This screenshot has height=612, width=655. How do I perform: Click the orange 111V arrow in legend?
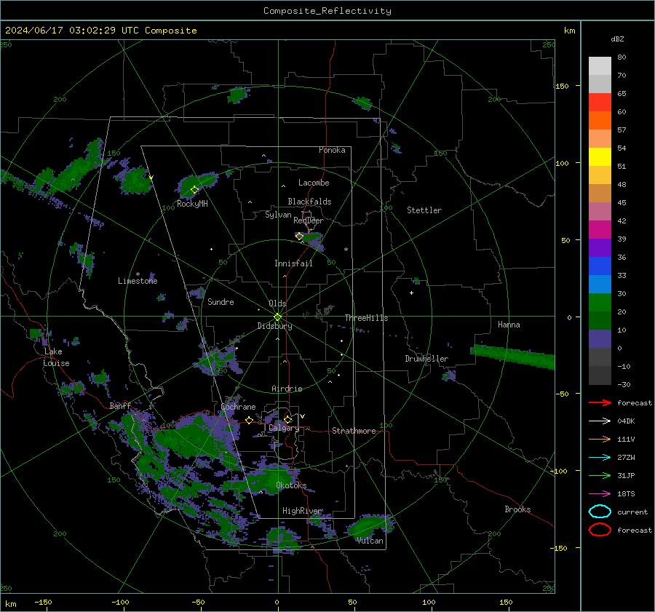tap(600, 439)
